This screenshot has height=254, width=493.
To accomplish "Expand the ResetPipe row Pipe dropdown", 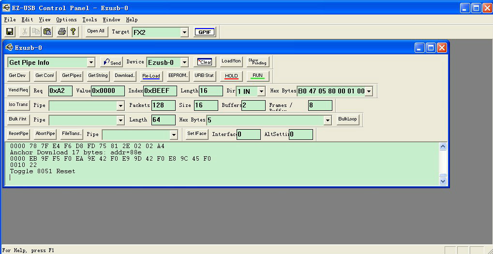I will click(174, 135).
